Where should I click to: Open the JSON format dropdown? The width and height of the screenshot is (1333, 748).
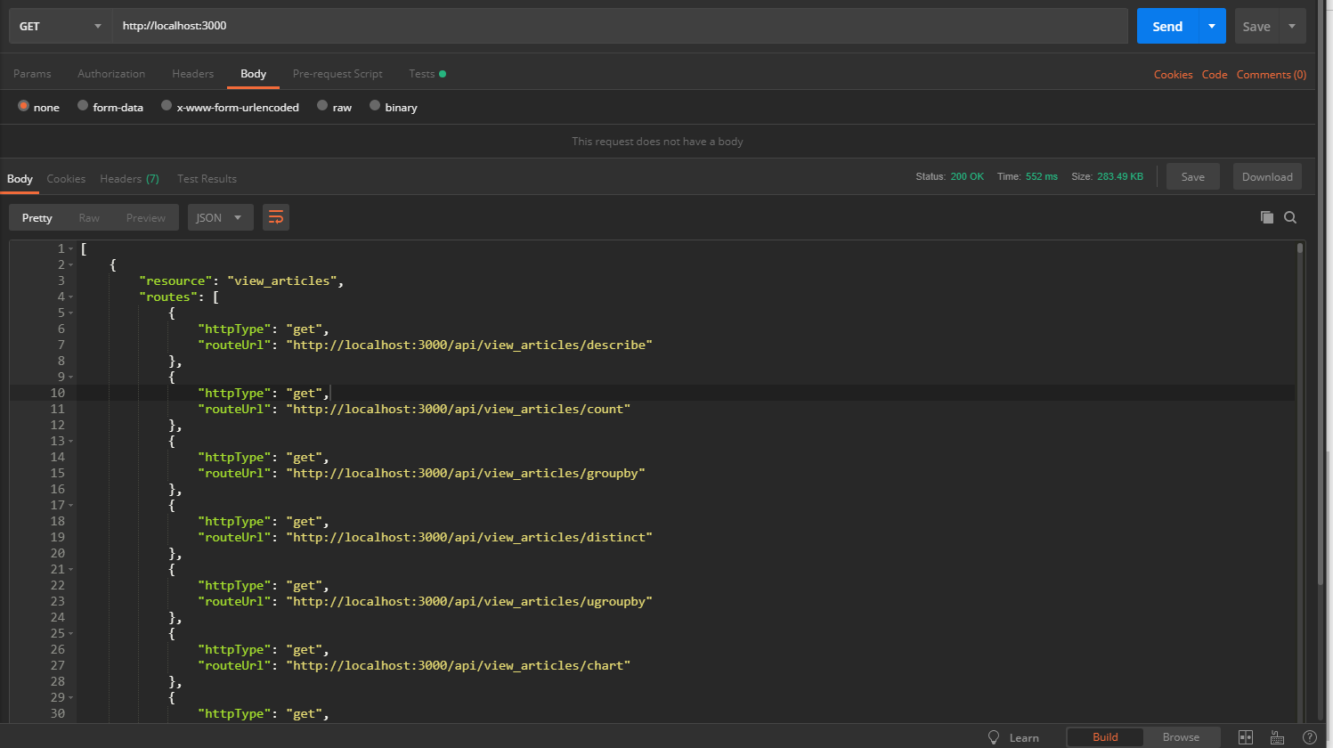tap(220, 217)
